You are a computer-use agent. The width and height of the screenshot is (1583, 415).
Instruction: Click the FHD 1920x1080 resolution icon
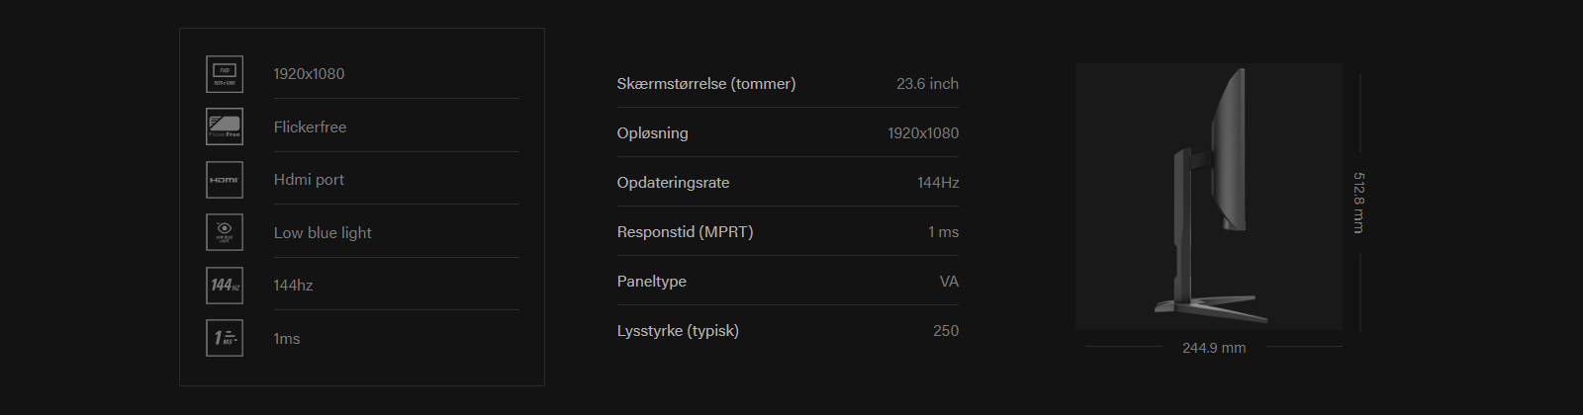[225, 74]
